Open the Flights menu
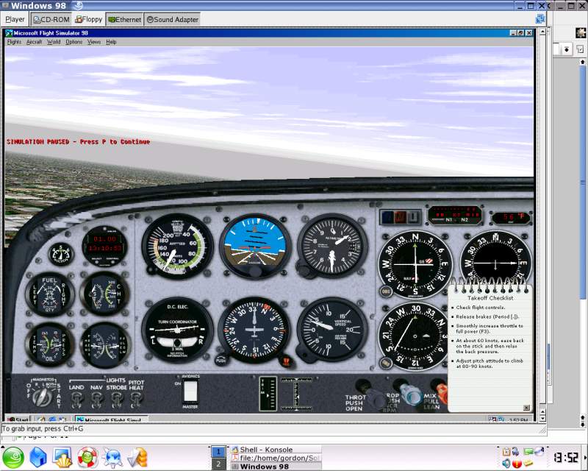 (14, 42)
